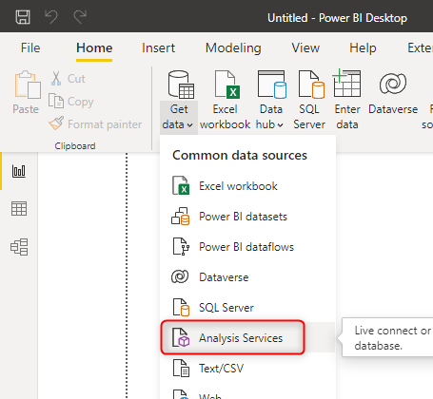Choose Power BI dataflows menu entry
Image resolution: width=433 pixels, height=399 pixels.
(x=247, y=247)
